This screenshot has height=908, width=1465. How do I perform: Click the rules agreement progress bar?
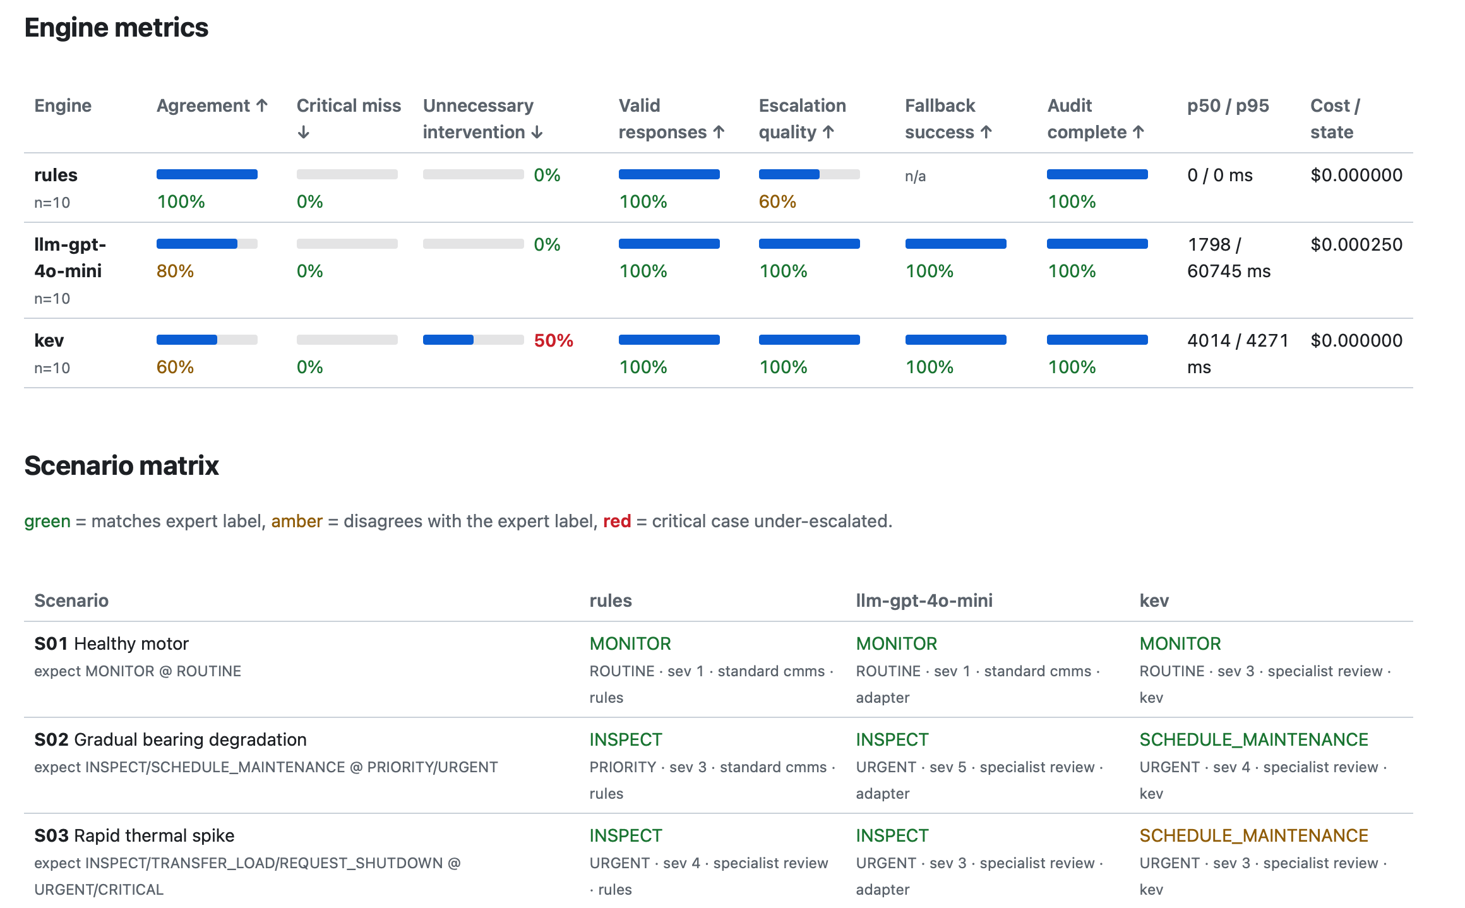[x=207, y=174]
